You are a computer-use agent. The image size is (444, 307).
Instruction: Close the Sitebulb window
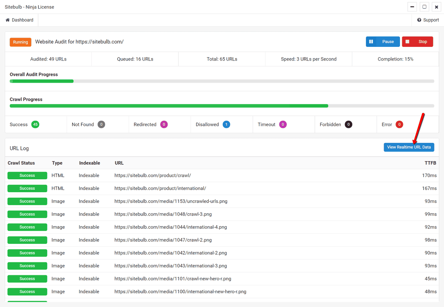coord(437,7)
